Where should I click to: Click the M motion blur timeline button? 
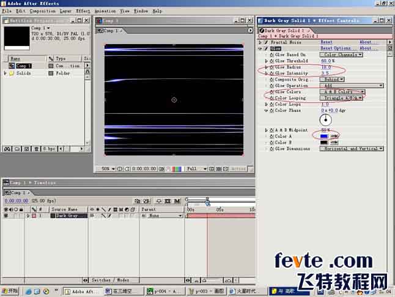point(177,201)
